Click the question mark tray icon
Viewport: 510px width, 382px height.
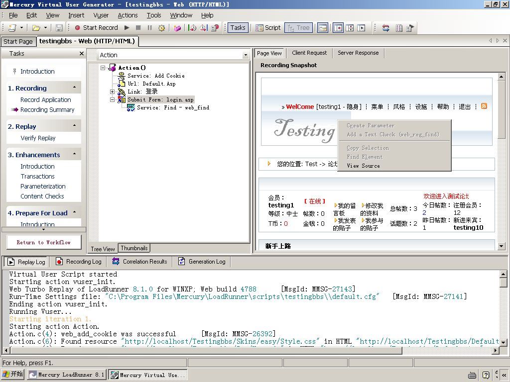486,375
